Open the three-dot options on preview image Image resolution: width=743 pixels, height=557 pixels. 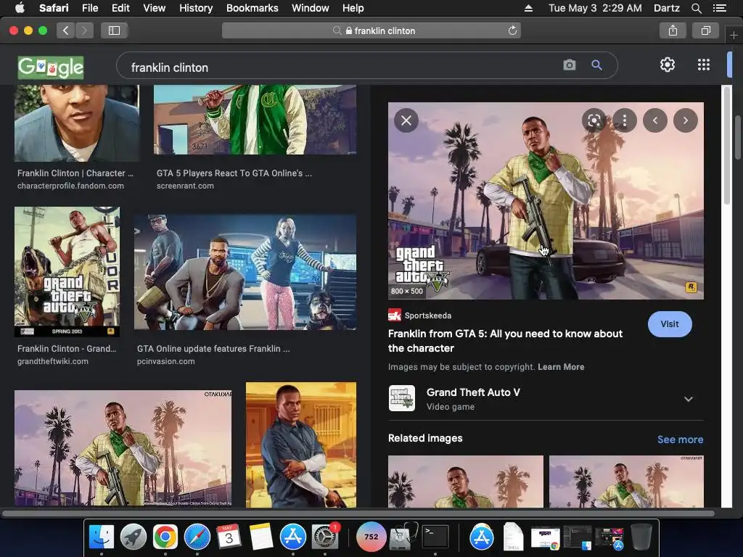pyautogui.click(x=625, y=120)
